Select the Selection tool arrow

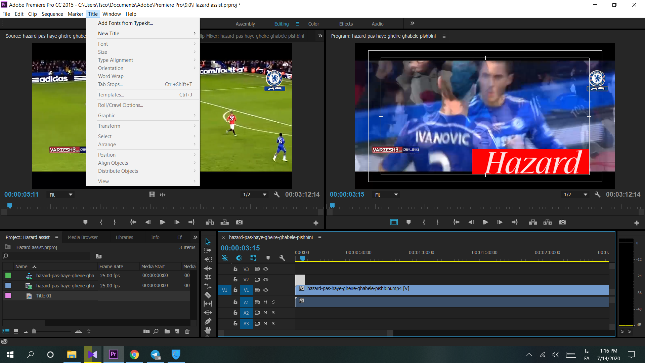coord(208,242)
